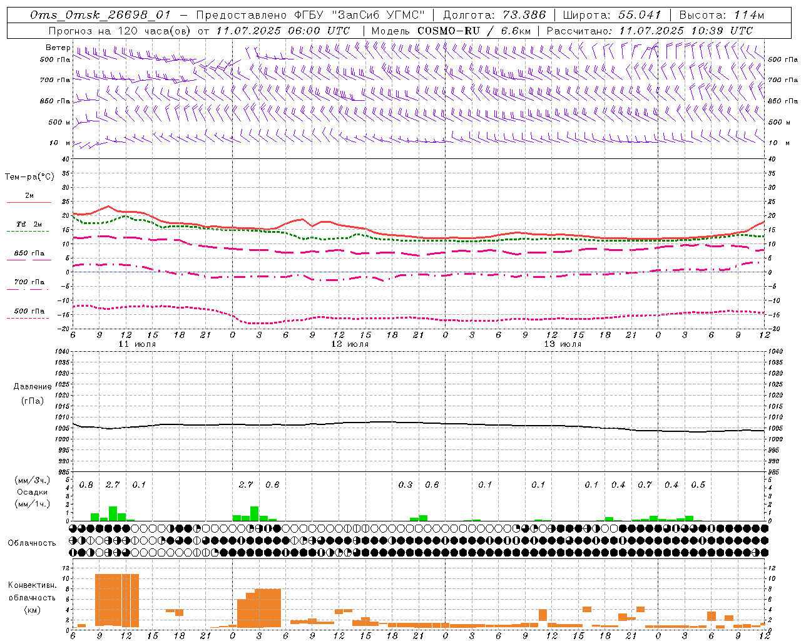Screen dimensions: 801x641
Task: Click the elevation text Высота: 114м
Action: point(722,15)
